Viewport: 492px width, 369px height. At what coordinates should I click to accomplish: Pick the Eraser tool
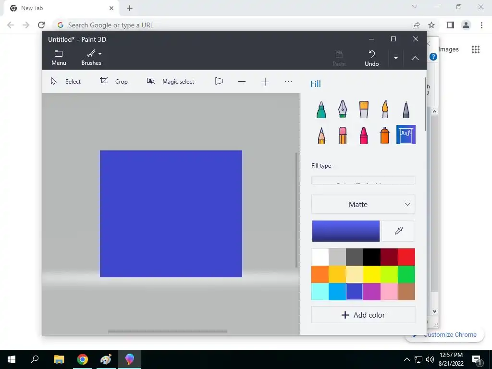tap(342, 135)
